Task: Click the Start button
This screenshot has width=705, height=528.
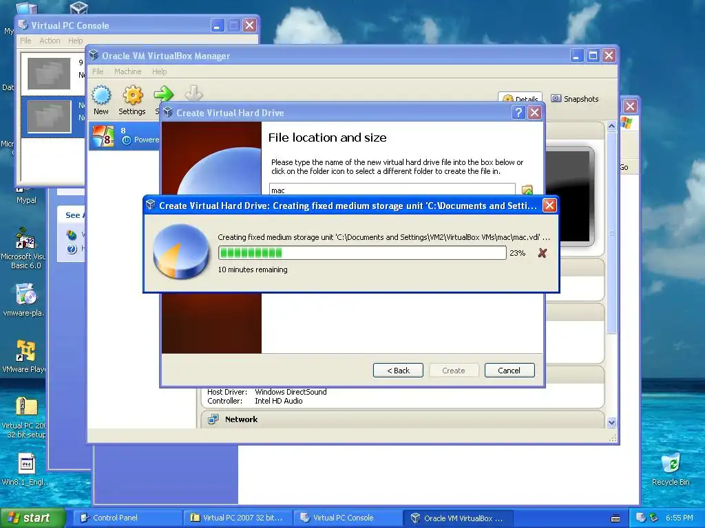Action: (32, 518)
